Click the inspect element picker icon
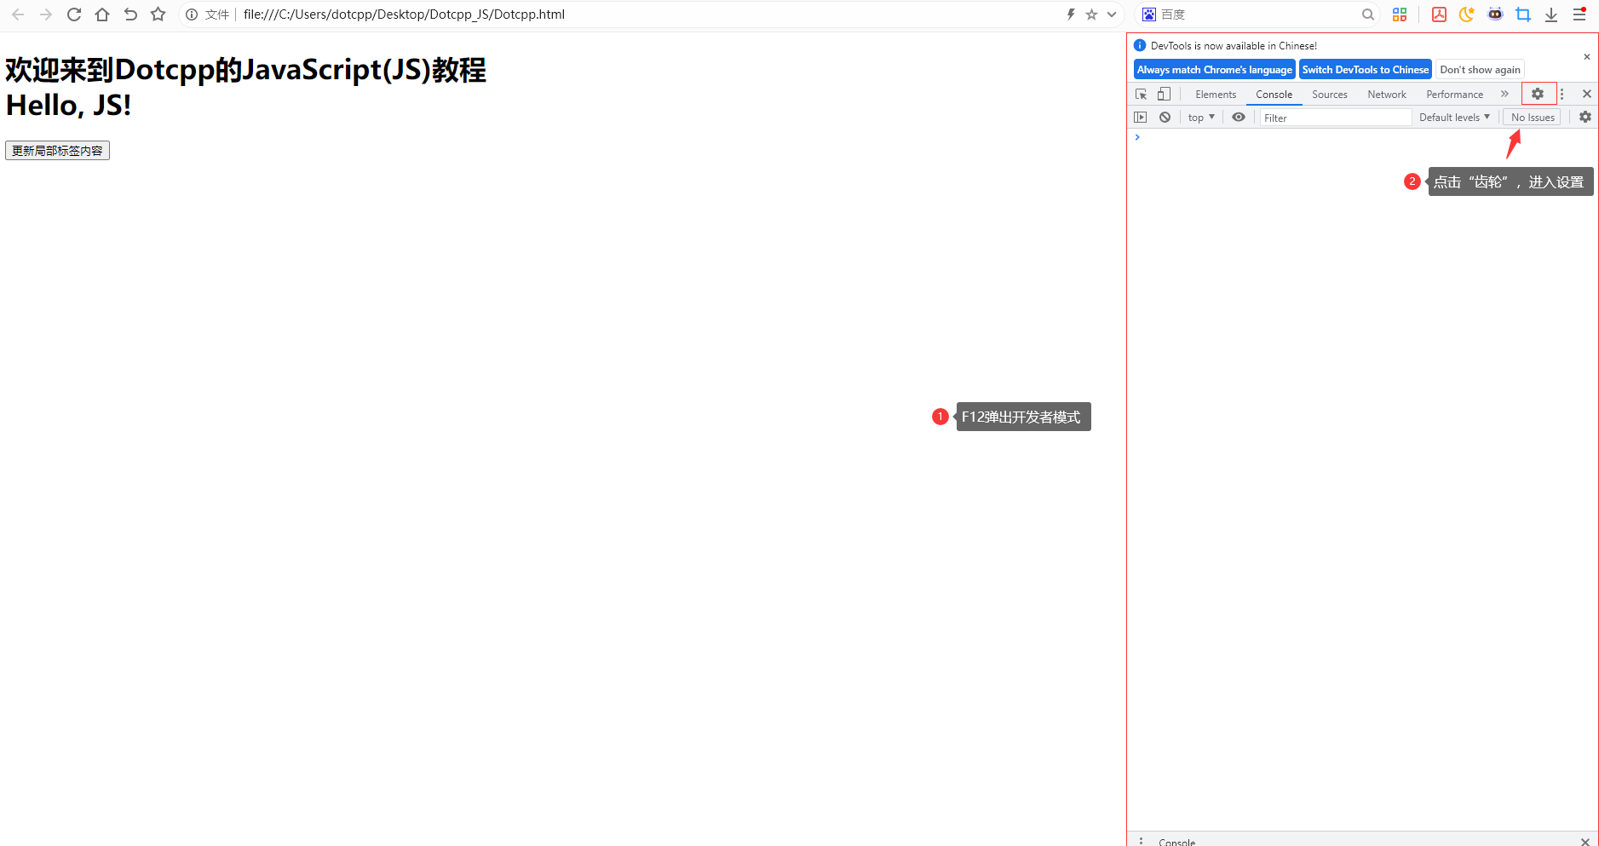 pyautogui.click(x=1141, y=95)
